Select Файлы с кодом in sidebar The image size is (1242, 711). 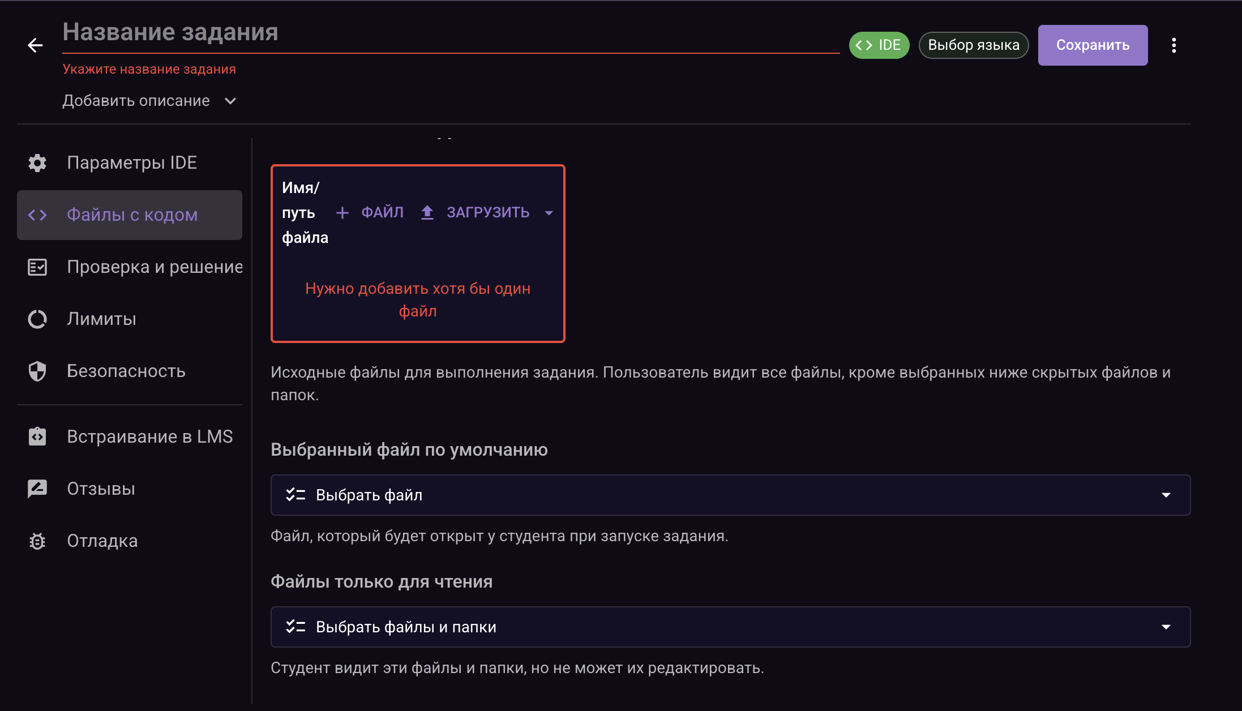pyautogui.click(x=130, y=215)
